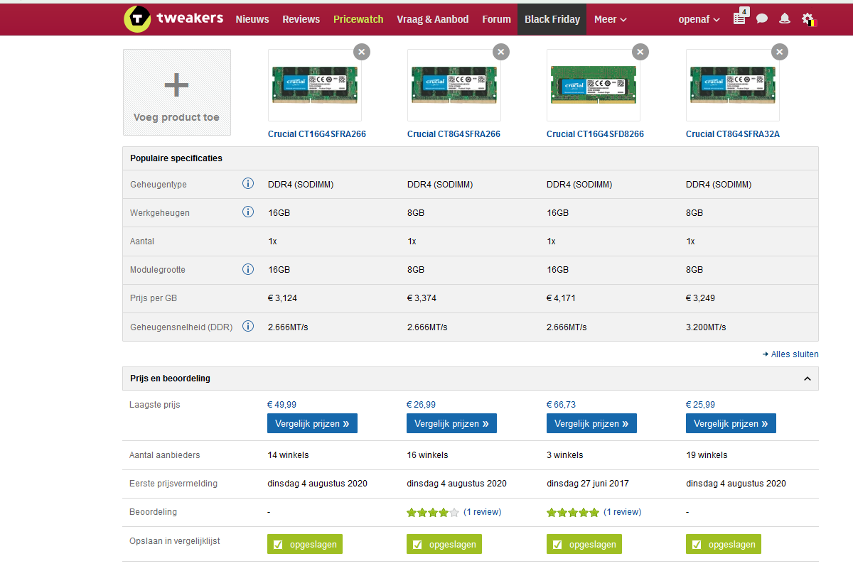The height and width of the screenshot is (566, 853).
Task: Toggle opgeslagen checkbox for Crucial CT8G4SFRA32A
Action: point(724,544)
